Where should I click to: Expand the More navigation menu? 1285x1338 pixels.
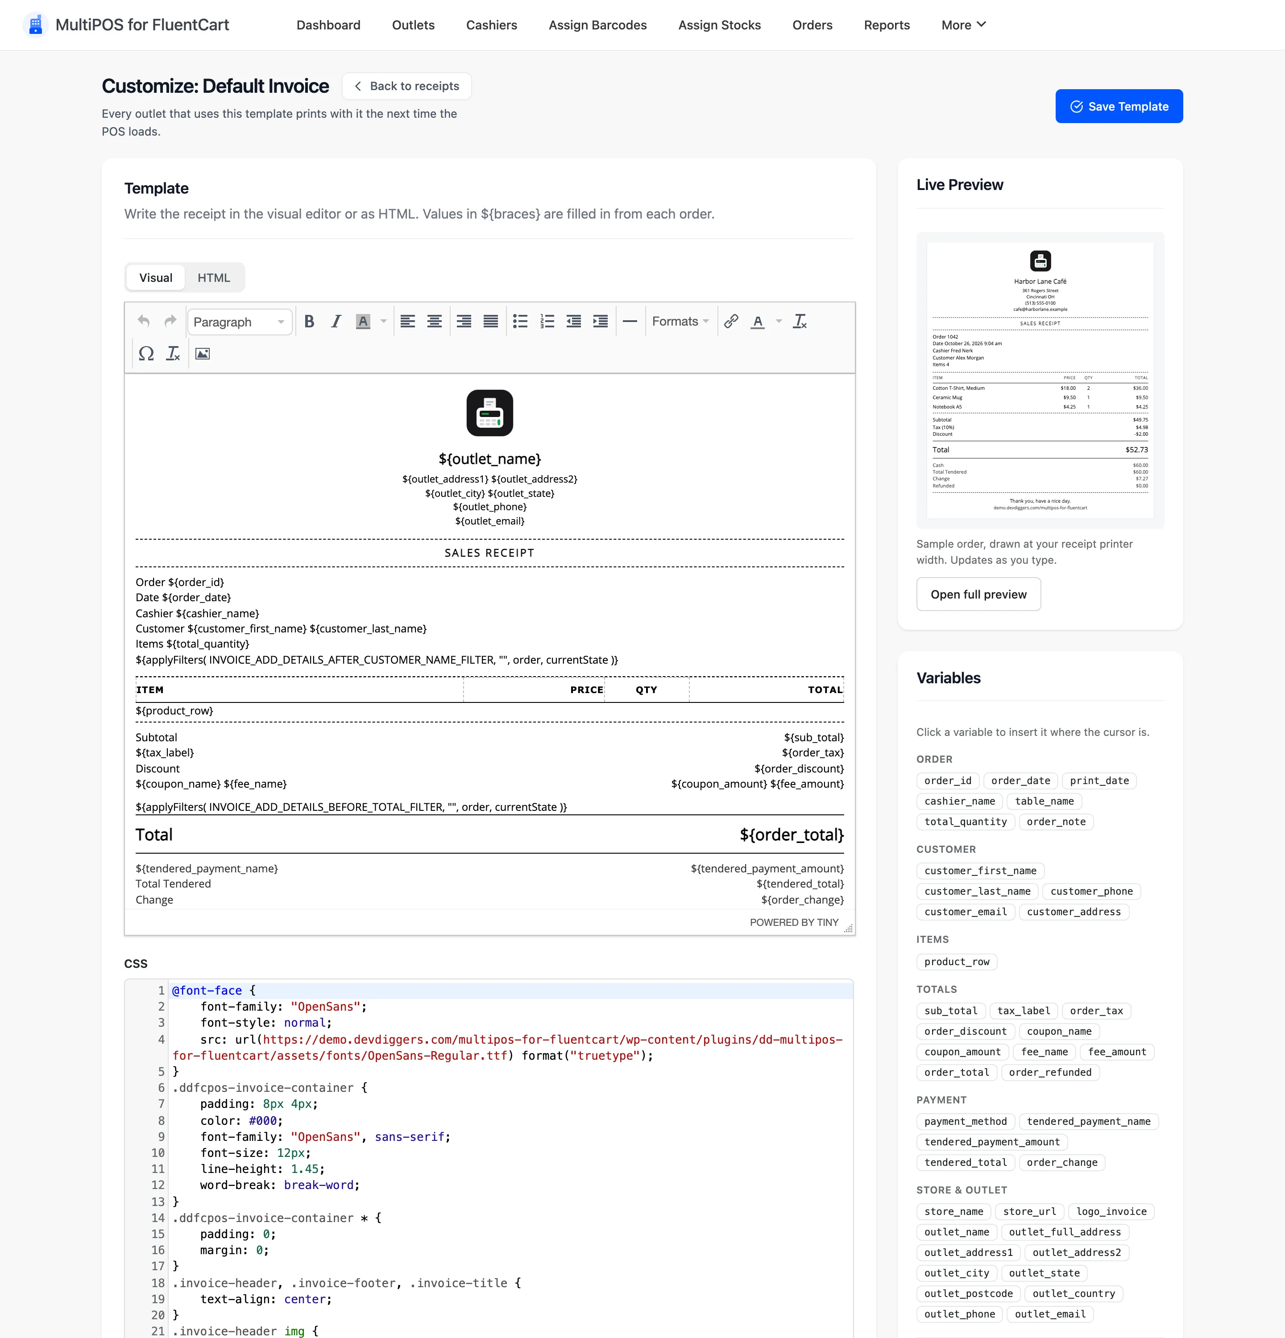(963, 25)
